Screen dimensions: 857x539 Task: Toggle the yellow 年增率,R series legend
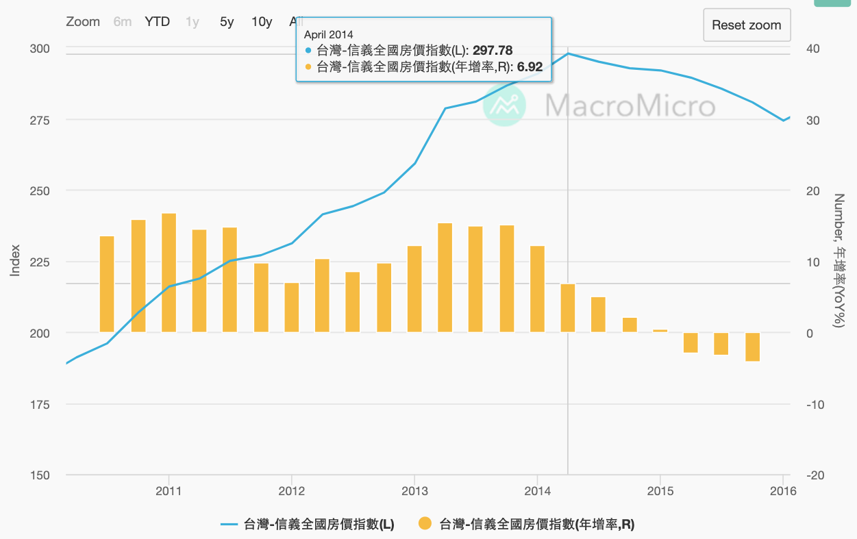coord(526,525)
